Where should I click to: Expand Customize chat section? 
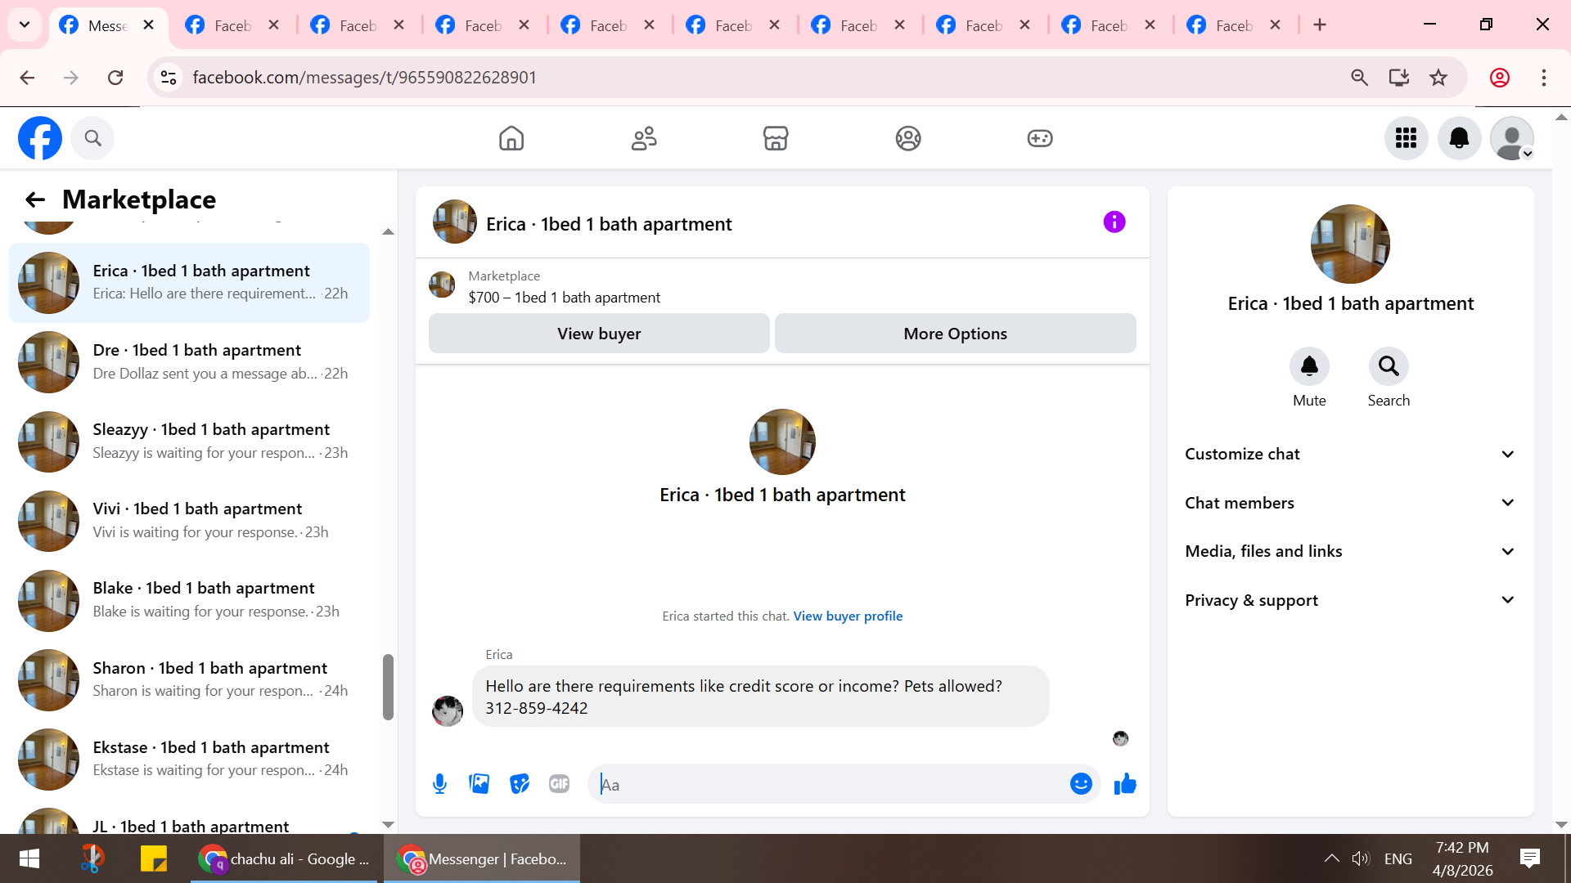tap(1350, 454)
